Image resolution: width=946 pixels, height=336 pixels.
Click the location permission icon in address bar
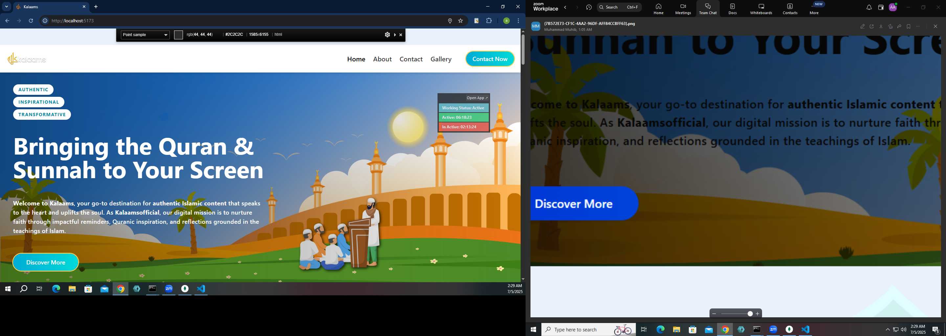tap(450, 21)
